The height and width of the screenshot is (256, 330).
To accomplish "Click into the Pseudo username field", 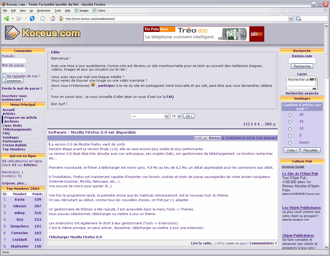I will point(14,61).
